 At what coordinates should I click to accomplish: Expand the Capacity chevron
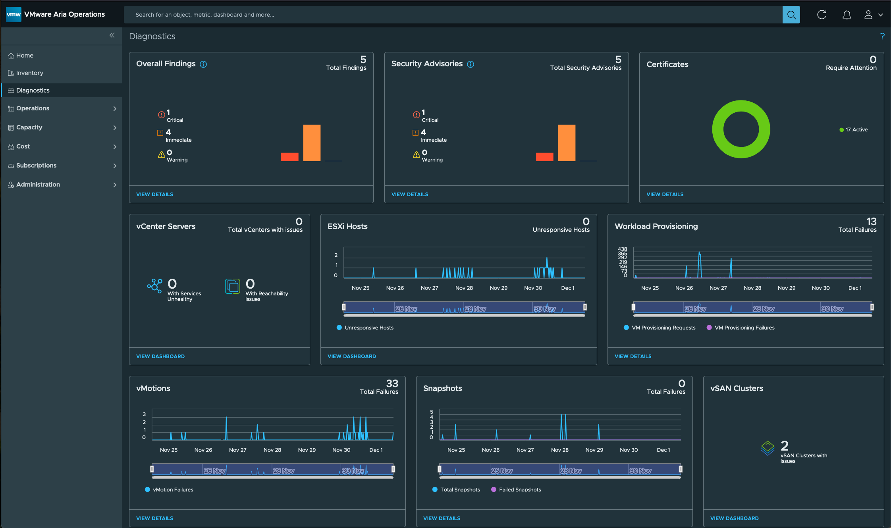point(115,127)
